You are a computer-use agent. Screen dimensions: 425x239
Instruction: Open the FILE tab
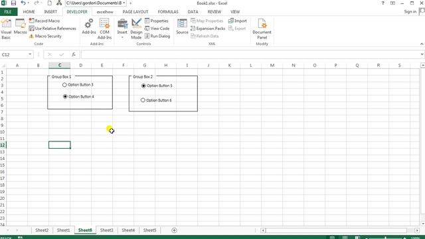8,12
